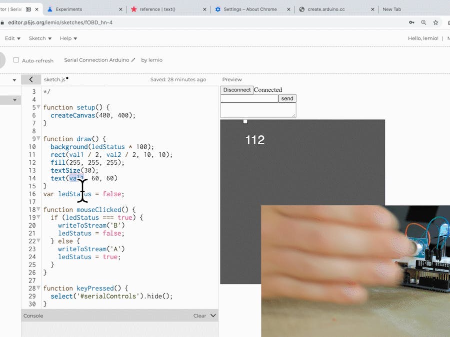Toggle code folding on line 18
This screenshot has width=450, height=337.
coord(38,209)
